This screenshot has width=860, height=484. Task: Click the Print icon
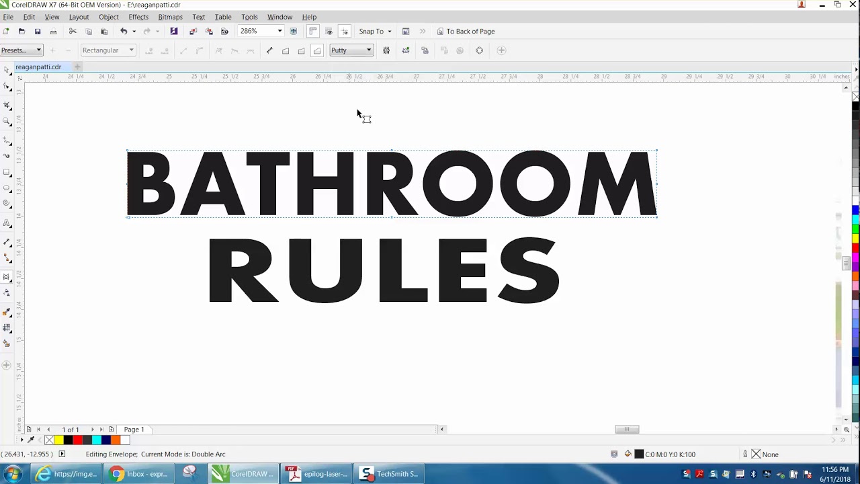click(x=54, y=32)
